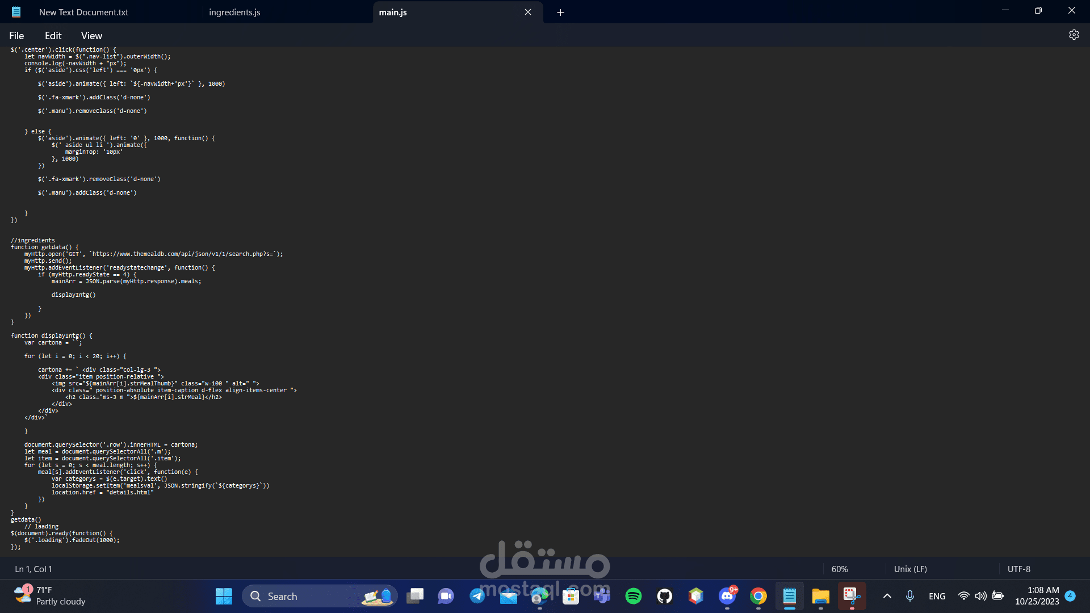
Task: Click the UTF-8 encoding indicator
Action: coord(1018,569)
